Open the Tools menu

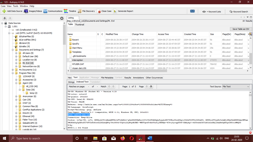coord(16,6)
